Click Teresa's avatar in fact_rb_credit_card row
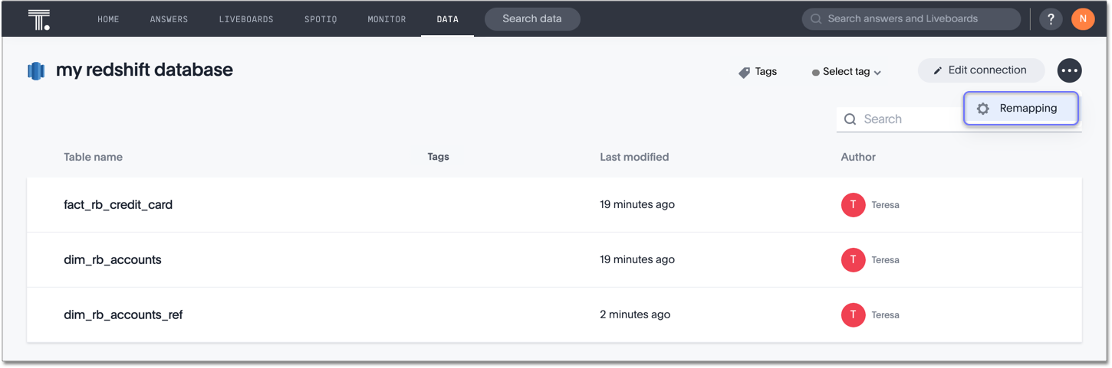Screen dimensions: 1112x368 click(853, 205)
